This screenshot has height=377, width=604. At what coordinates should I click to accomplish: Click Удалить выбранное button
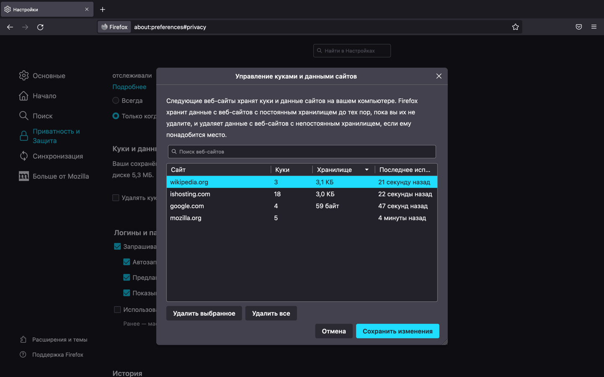[x=204, y=313]
